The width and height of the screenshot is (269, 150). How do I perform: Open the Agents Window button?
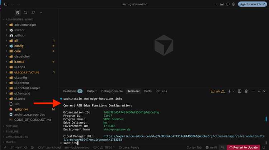(253, 4)
